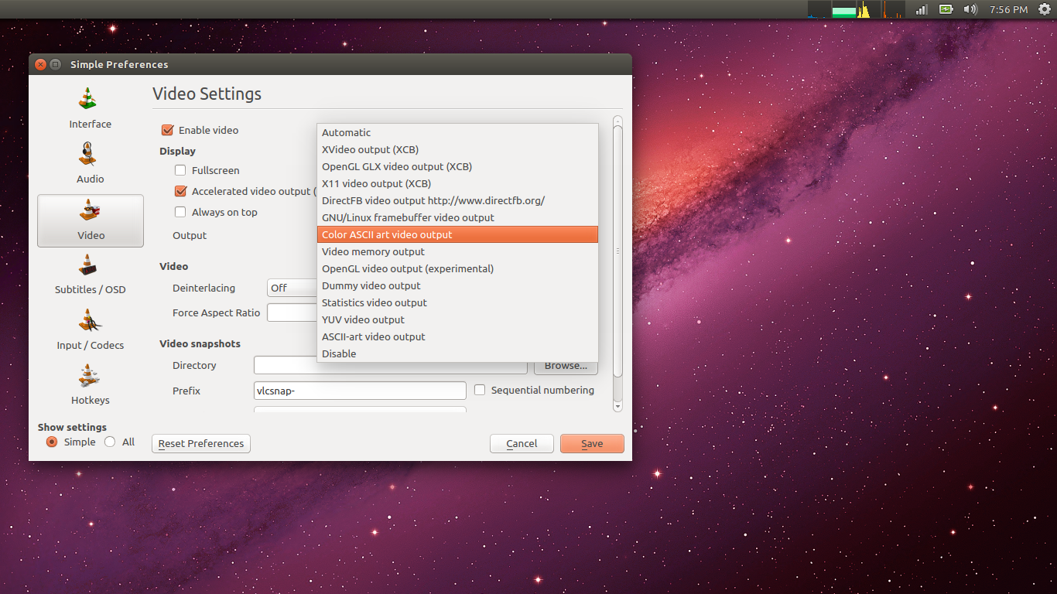Select the Video settings category
The width and height of the screenshot is (1057, 594).
point(91,220)
